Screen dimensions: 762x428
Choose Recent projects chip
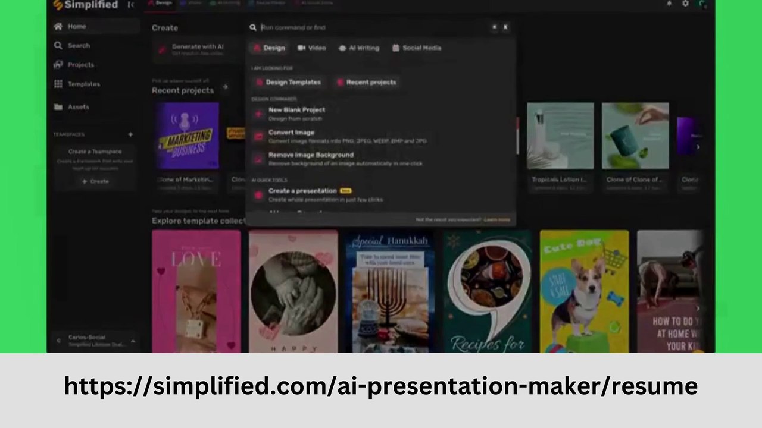click(x=366, y=82)
